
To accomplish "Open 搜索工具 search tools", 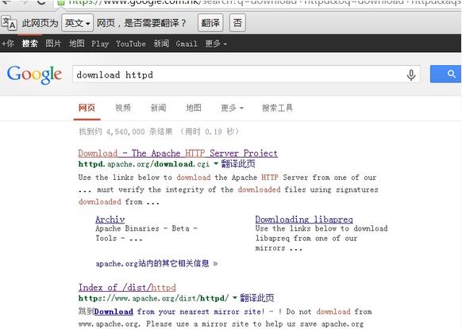I will 278,108.
